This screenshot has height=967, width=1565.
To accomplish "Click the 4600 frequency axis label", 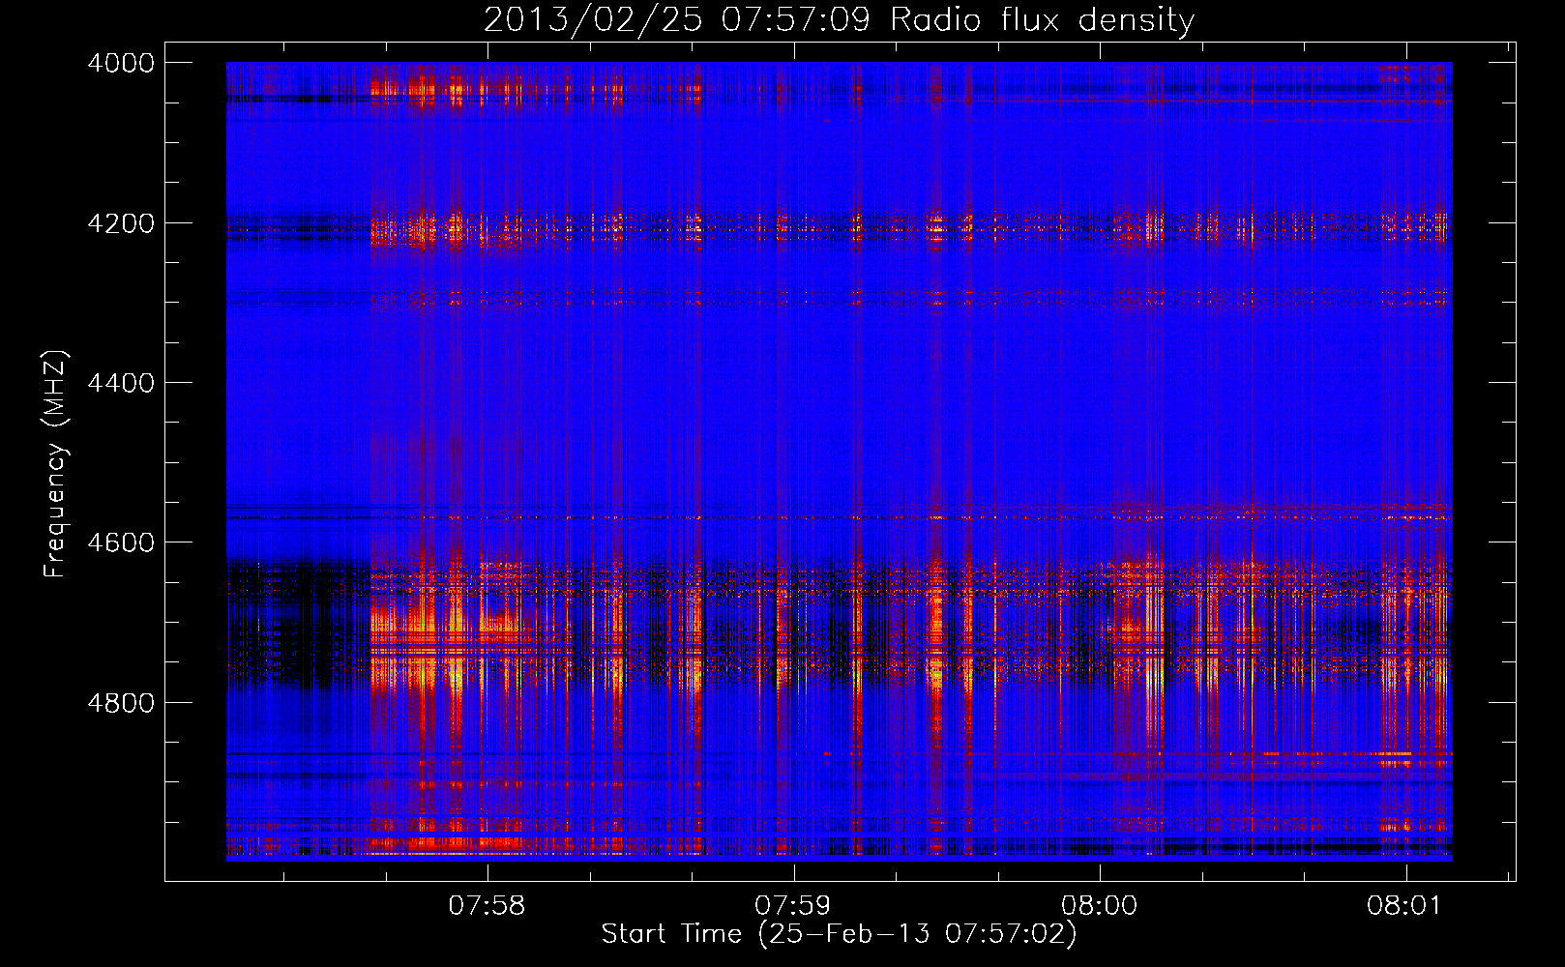I will coord(121,542).
